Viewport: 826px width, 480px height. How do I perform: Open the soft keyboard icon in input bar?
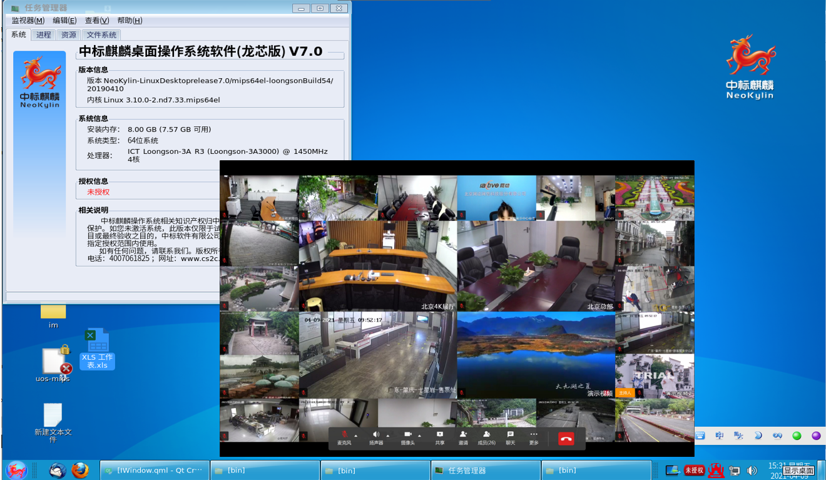[x=700, y=436]
